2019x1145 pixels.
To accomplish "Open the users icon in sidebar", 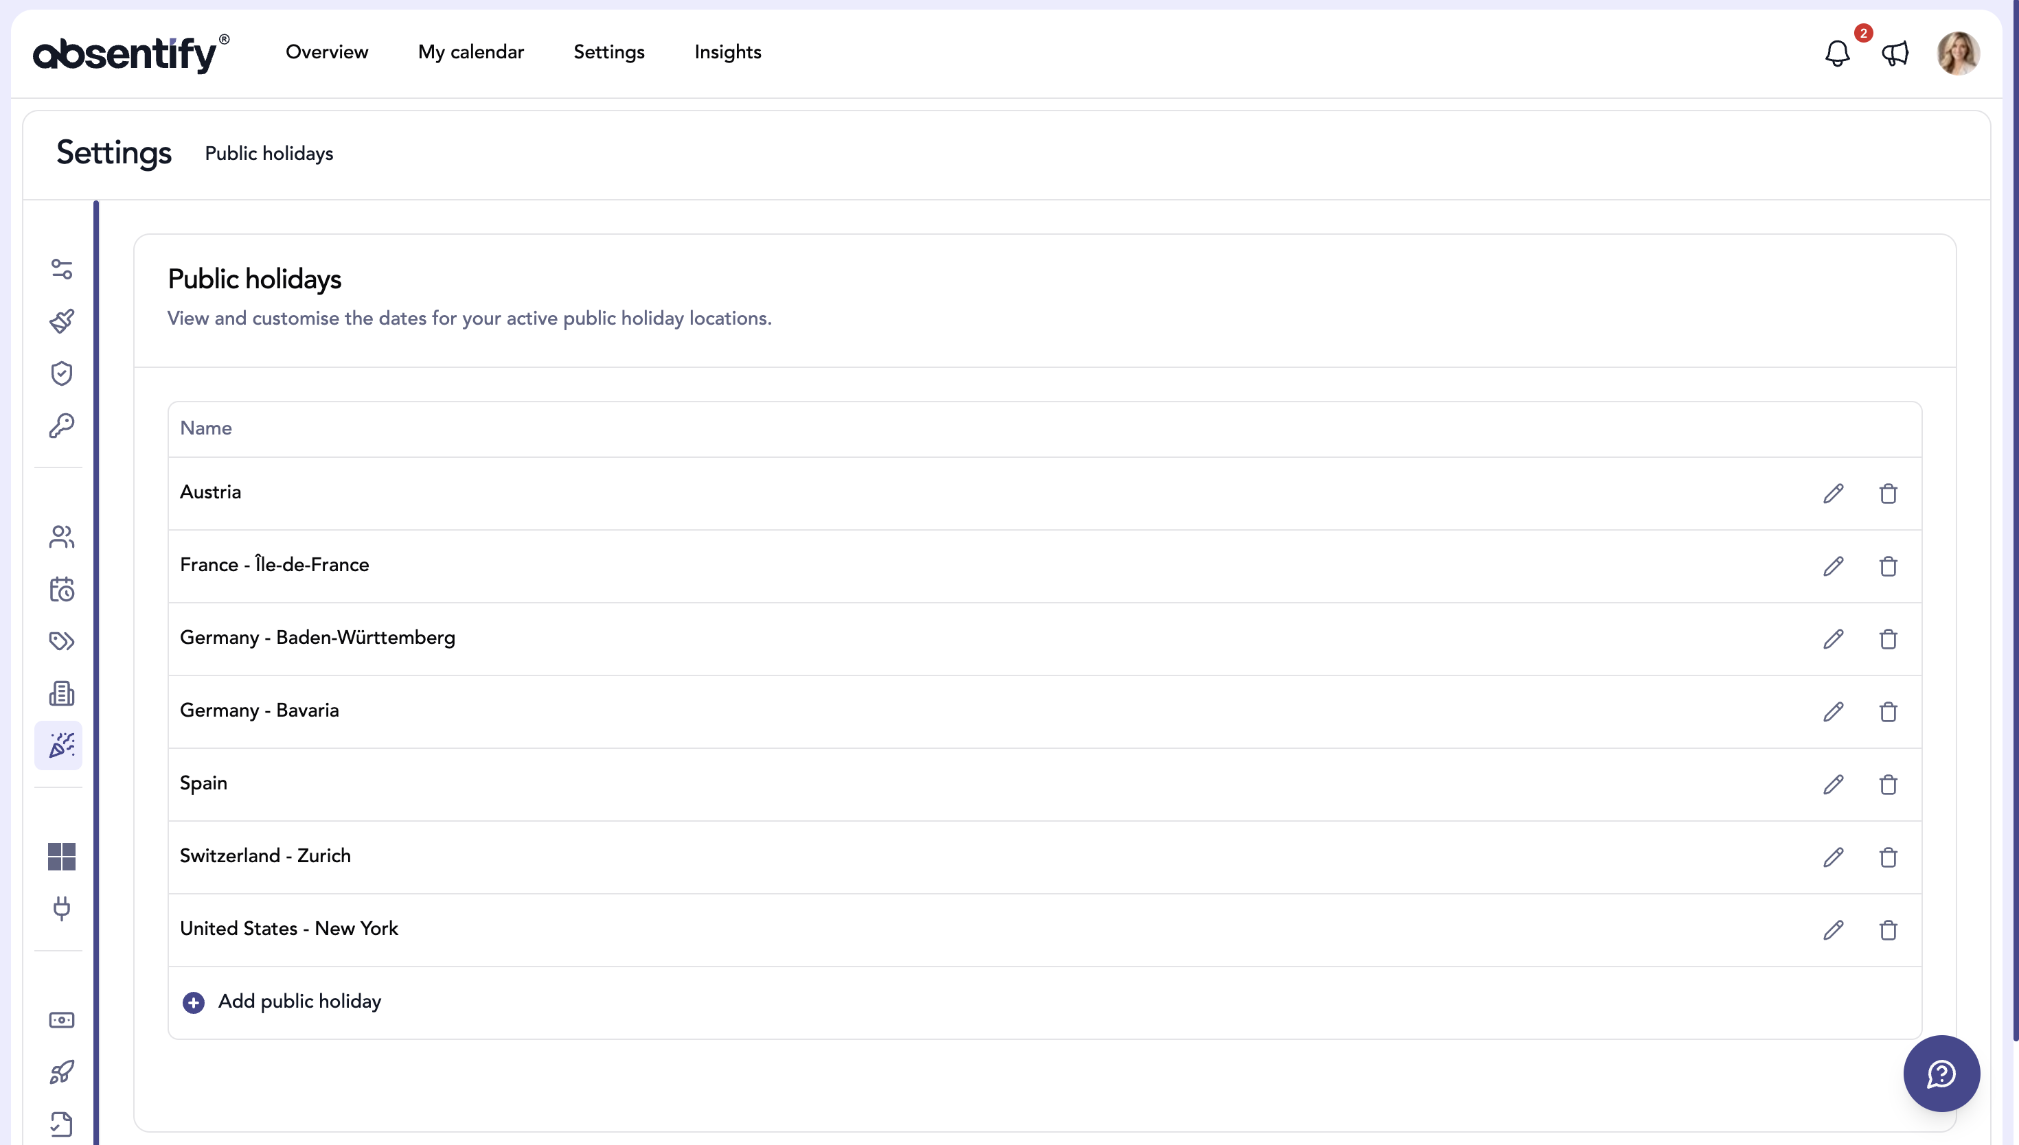I will tap(61, 537).
